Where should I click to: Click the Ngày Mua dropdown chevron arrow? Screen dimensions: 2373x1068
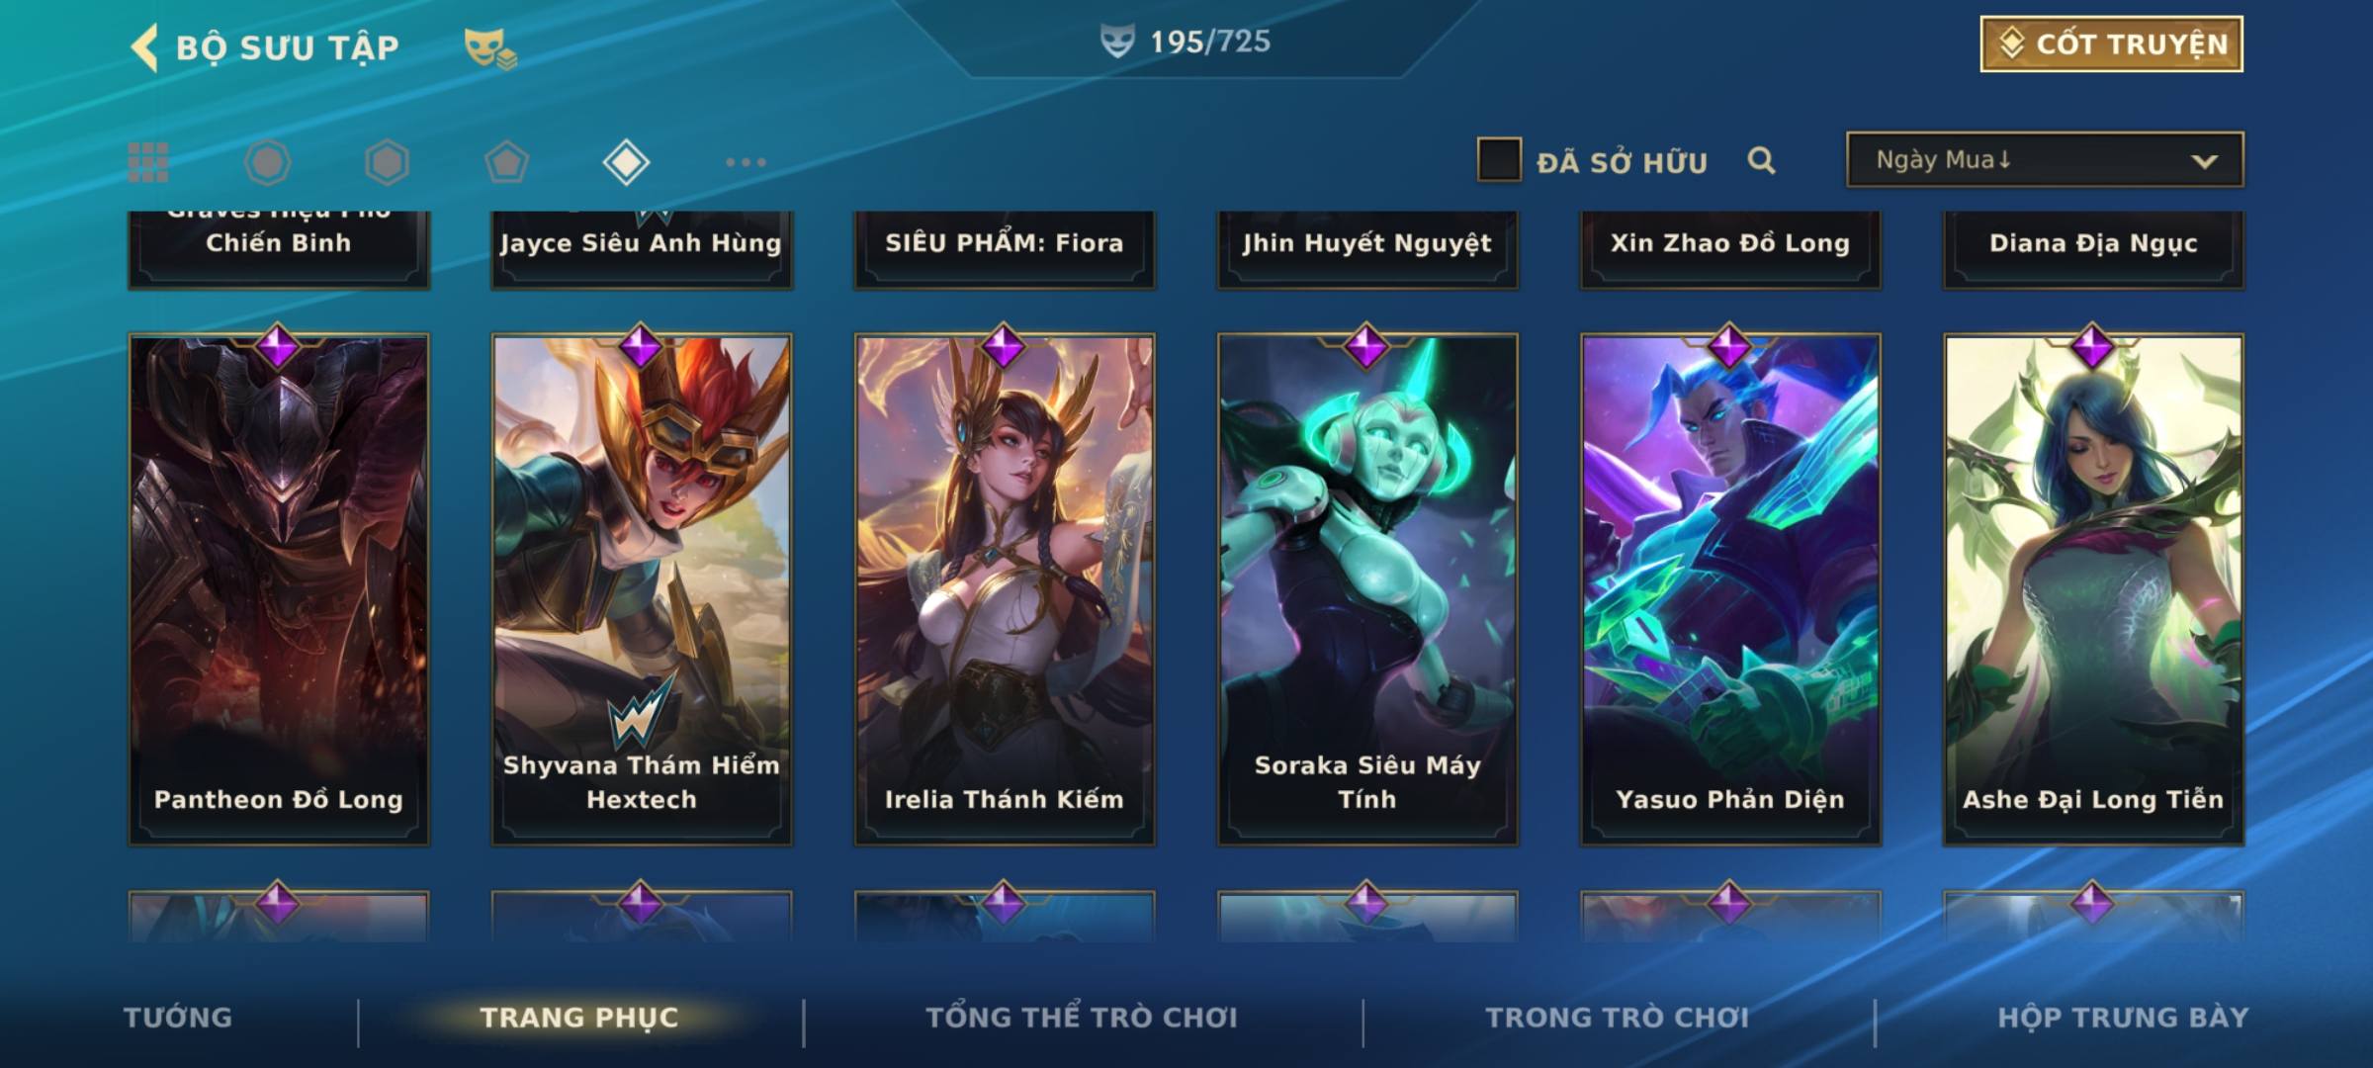pos(2204,161)
